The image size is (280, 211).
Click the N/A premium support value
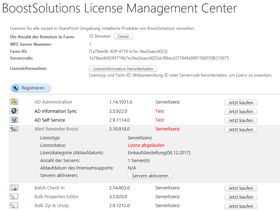tap(132, 168)
